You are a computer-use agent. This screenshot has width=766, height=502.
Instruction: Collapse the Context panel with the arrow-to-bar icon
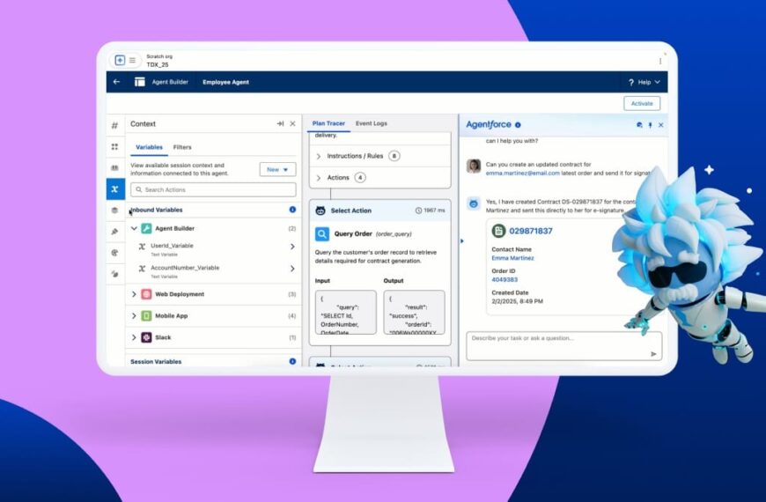tap(280, 123)
